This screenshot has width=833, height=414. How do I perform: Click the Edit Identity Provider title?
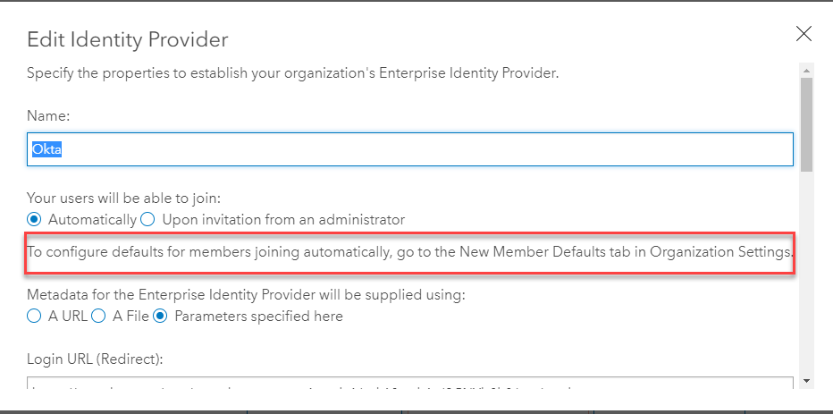[128, 39]
